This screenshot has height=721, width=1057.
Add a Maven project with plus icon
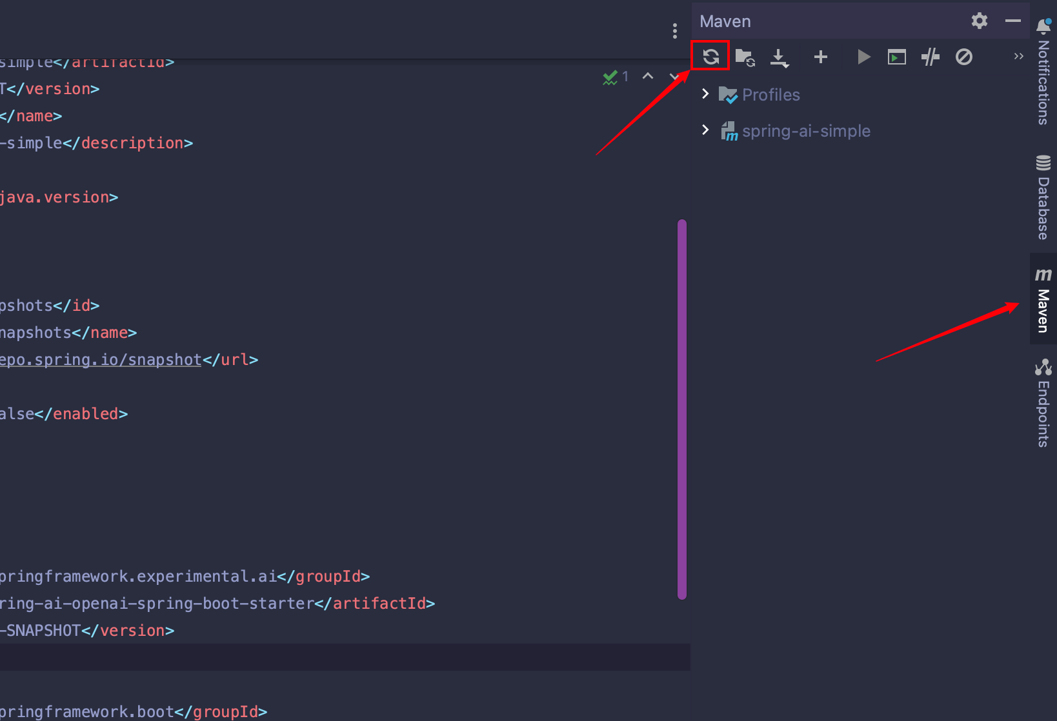(820, 57)
